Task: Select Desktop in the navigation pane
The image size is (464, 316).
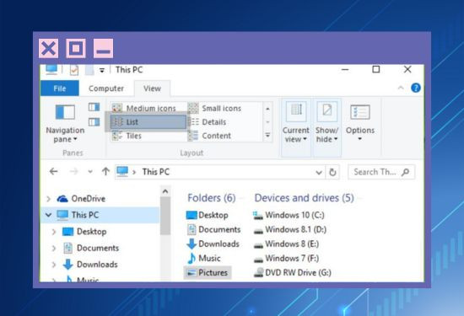Action: pyautogui.click(x=84, y=232)
